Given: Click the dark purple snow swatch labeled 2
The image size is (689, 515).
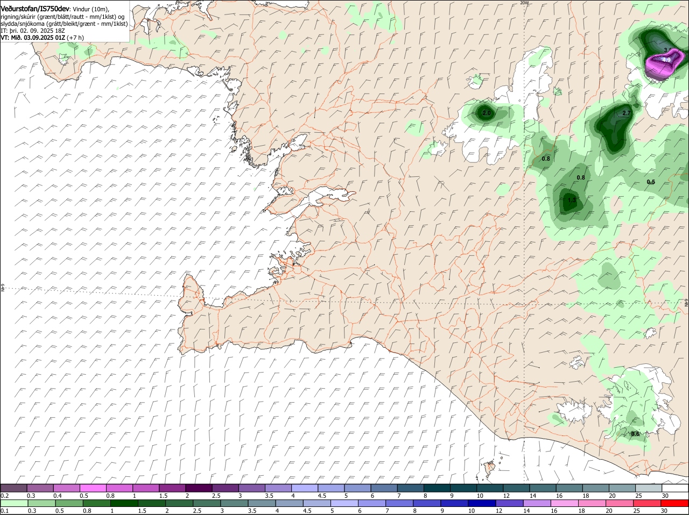Looking at the screenshot, I should 199,488.
